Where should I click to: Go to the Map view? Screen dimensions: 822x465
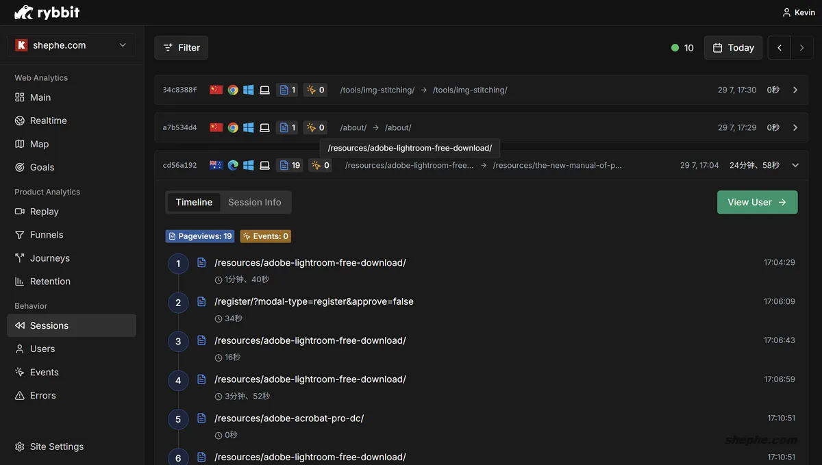pyautogui.click(x=39, y=144)
